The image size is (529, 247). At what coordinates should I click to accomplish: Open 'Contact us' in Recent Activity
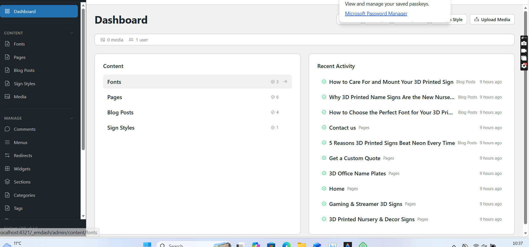[342, 128]
